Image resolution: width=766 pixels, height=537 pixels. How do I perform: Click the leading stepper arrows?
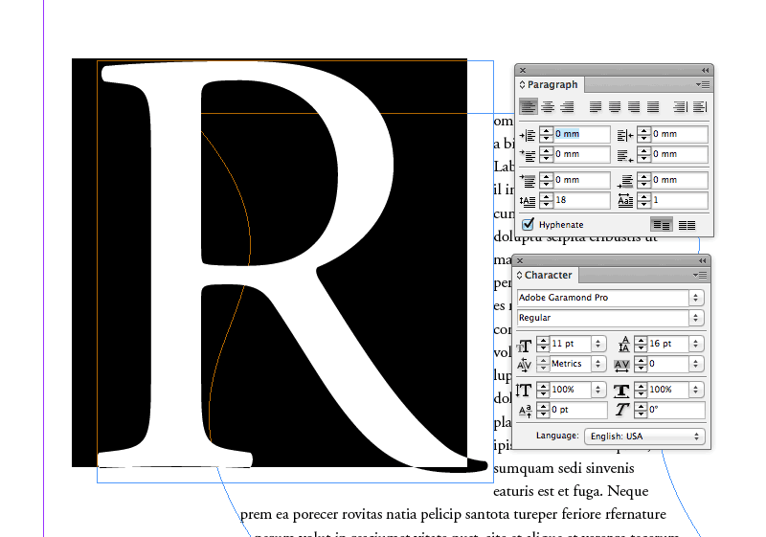[x=641, y=344]
